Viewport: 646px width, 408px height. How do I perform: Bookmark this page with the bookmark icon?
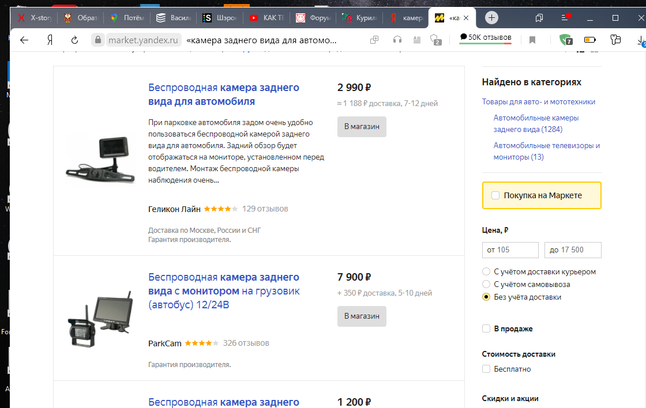[532, 40]
